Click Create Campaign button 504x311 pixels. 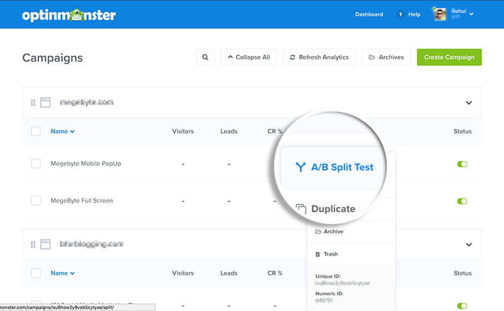(x=449, y=57)
